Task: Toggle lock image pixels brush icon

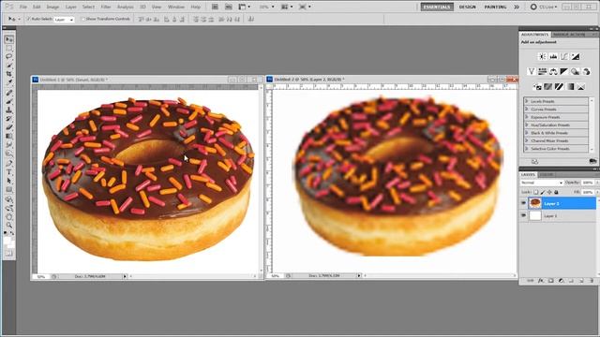Action: 543,192
